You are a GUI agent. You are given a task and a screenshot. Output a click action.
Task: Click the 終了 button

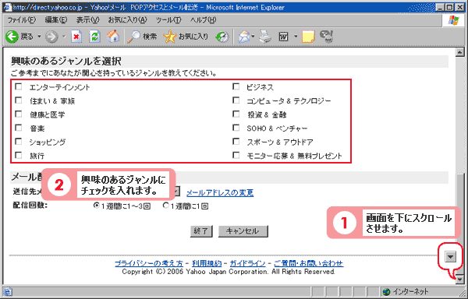201,231
